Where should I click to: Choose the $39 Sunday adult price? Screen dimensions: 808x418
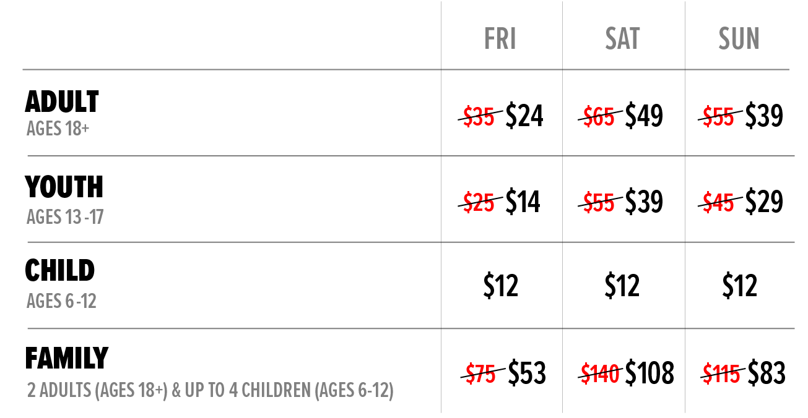[x=764, y=116]
